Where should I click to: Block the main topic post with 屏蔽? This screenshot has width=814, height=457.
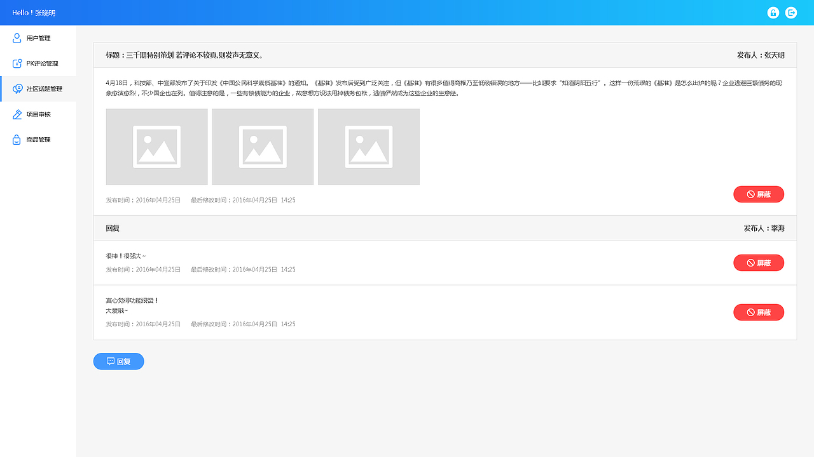[x=759, y=194]
